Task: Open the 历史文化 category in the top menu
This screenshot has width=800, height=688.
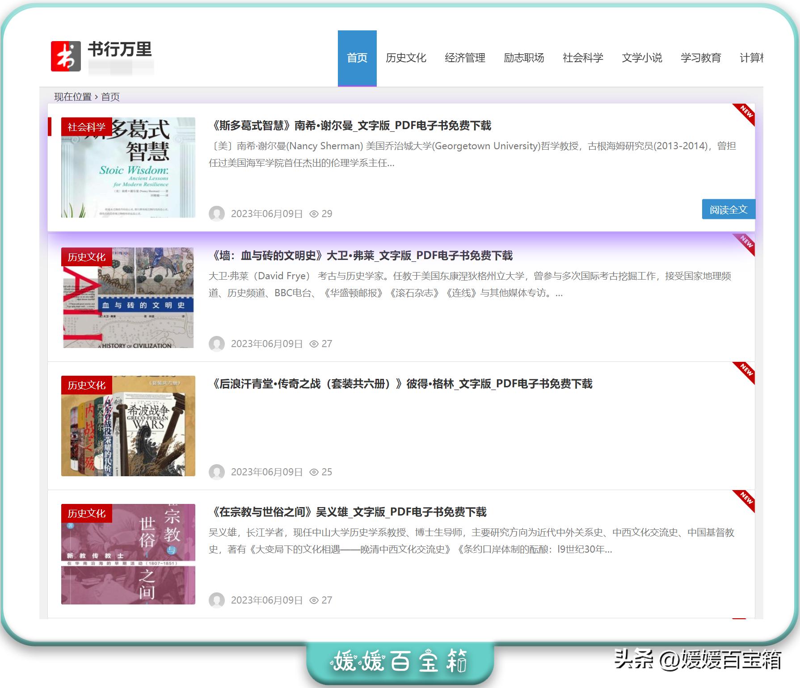Action: point(406,57)
